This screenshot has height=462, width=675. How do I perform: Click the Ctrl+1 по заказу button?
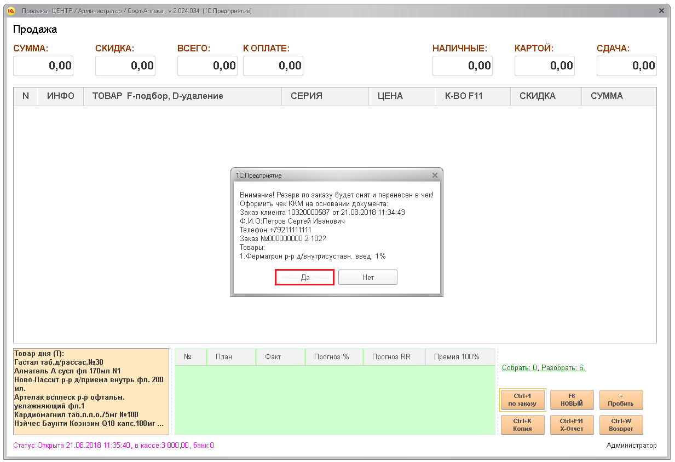[x=522, y=400]
